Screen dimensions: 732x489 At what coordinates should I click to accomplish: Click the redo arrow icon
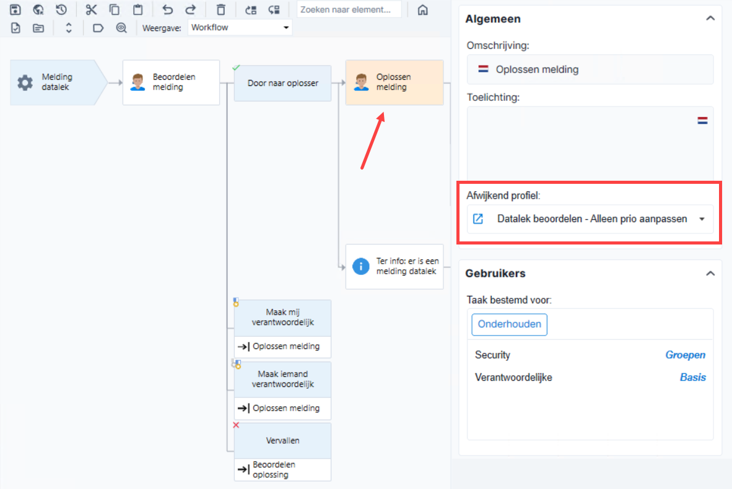[x=191, y=9]
